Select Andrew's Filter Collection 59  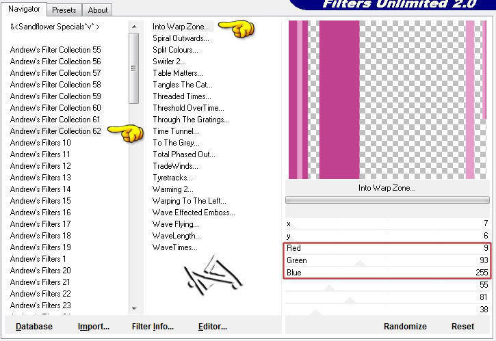[x=55, y=96]
